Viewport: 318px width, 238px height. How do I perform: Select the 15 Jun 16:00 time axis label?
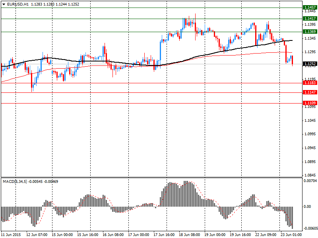(87, 235)
